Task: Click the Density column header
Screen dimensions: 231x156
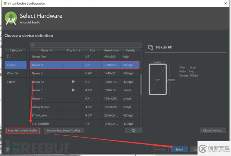Action: [x=130, y=50]
